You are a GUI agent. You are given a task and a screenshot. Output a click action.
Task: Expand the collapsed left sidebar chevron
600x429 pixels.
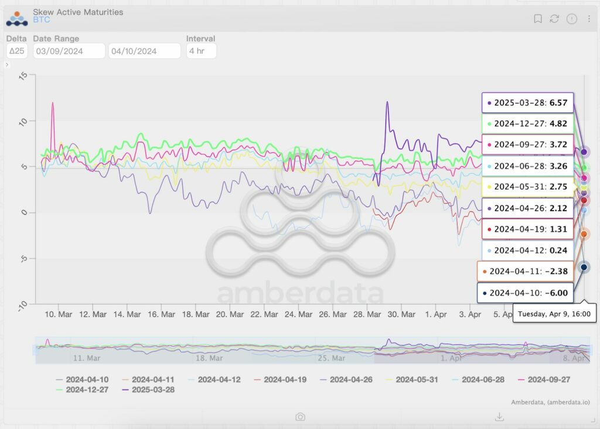(6, 65)
